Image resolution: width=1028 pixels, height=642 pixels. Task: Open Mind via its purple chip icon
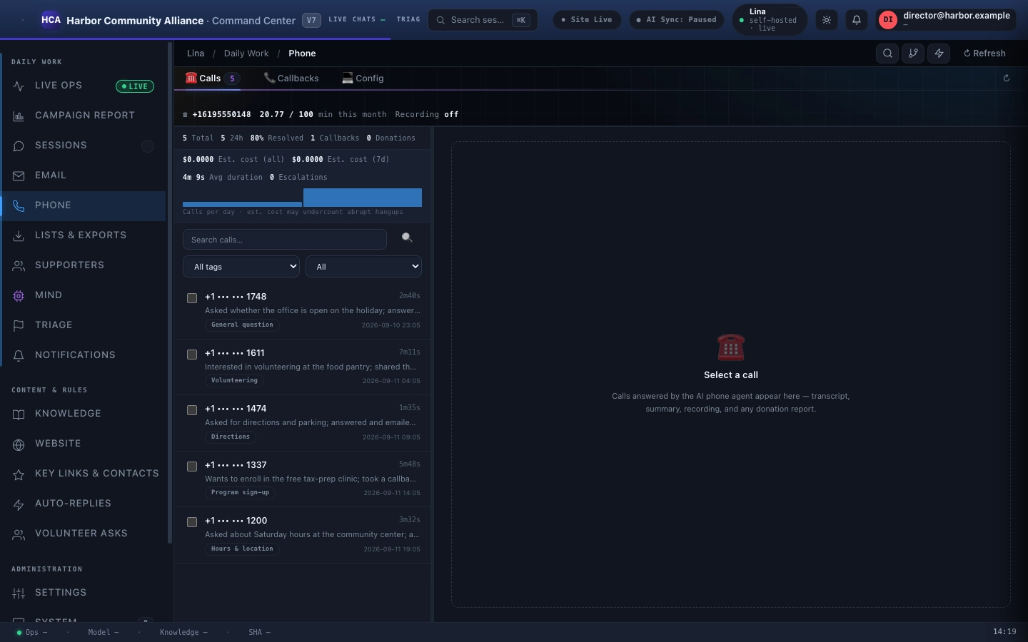click(x=19, y=295)
